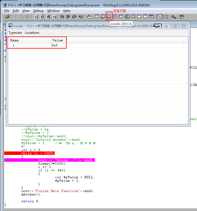Viewport: 197px width, 211px height.
Task: Click the Open Source File toolbar icon
Action: tap(7, 17)
